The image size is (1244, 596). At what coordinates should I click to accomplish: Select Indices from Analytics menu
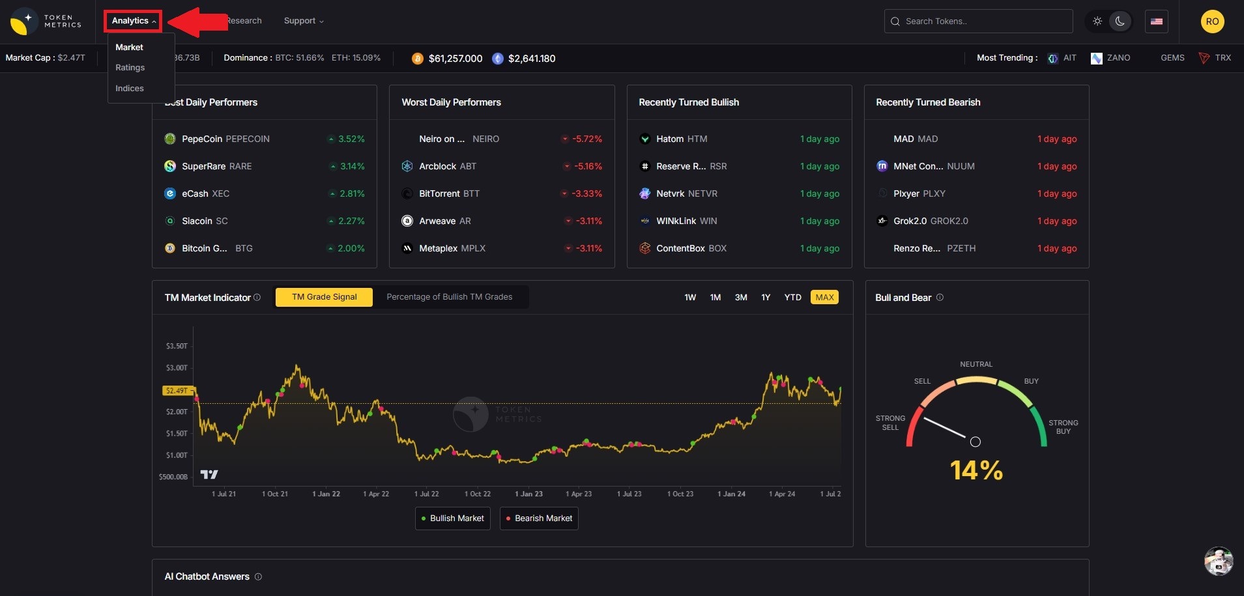point(130,89)
